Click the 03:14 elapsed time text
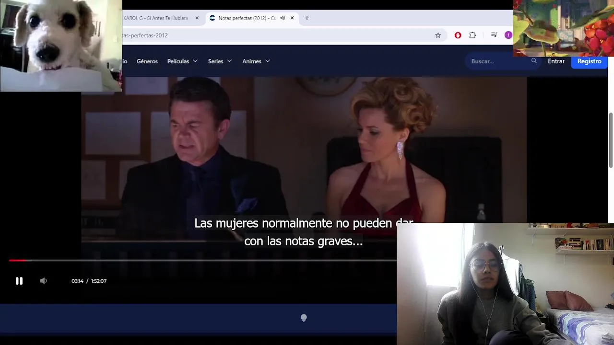 [77, 281]
